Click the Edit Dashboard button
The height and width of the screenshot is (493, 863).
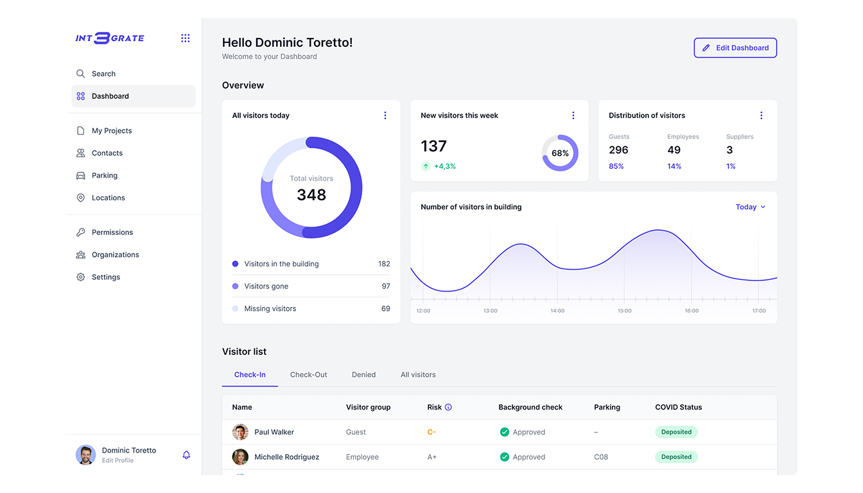(x=735, y=48)
